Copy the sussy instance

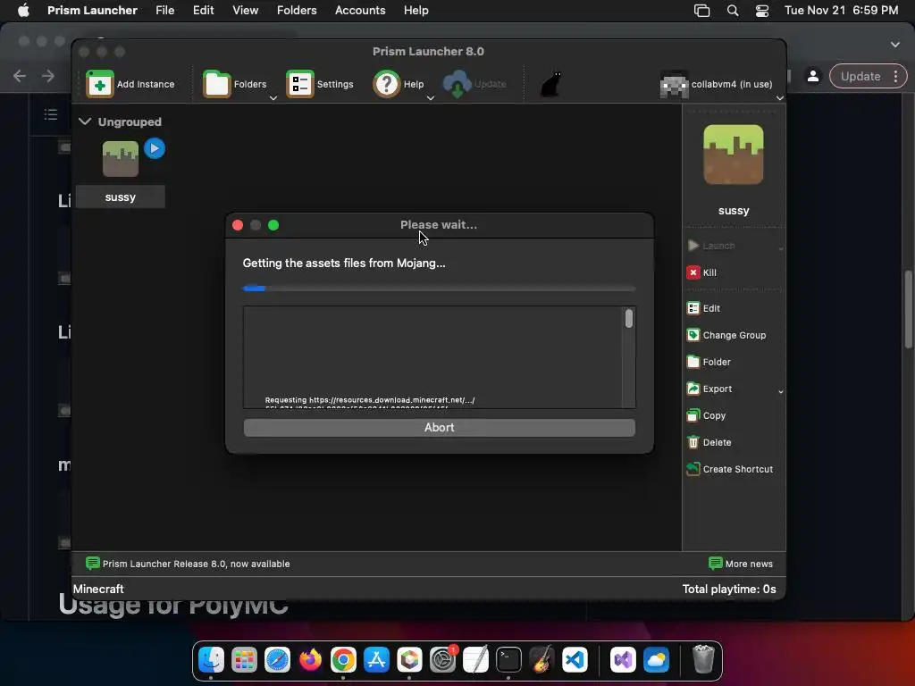click(x=706, y=415)
